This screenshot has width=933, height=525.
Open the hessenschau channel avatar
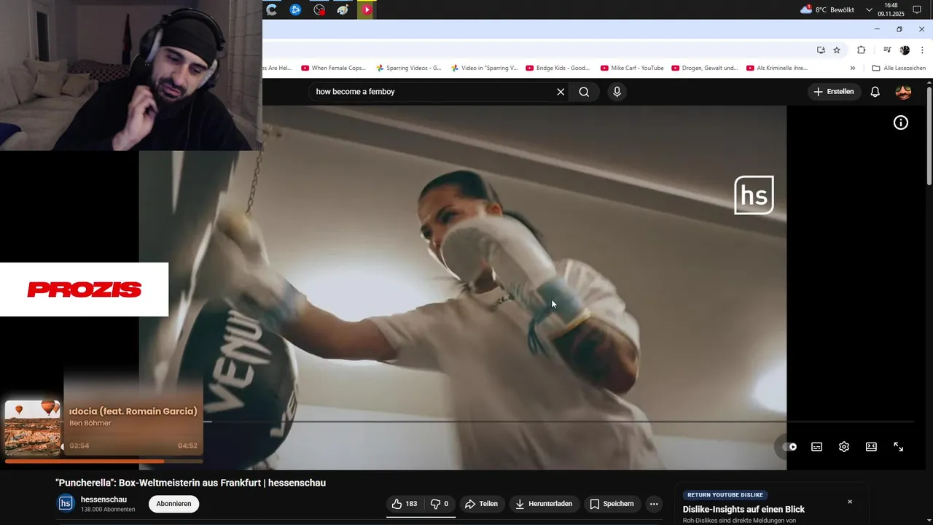click(66, 503)
